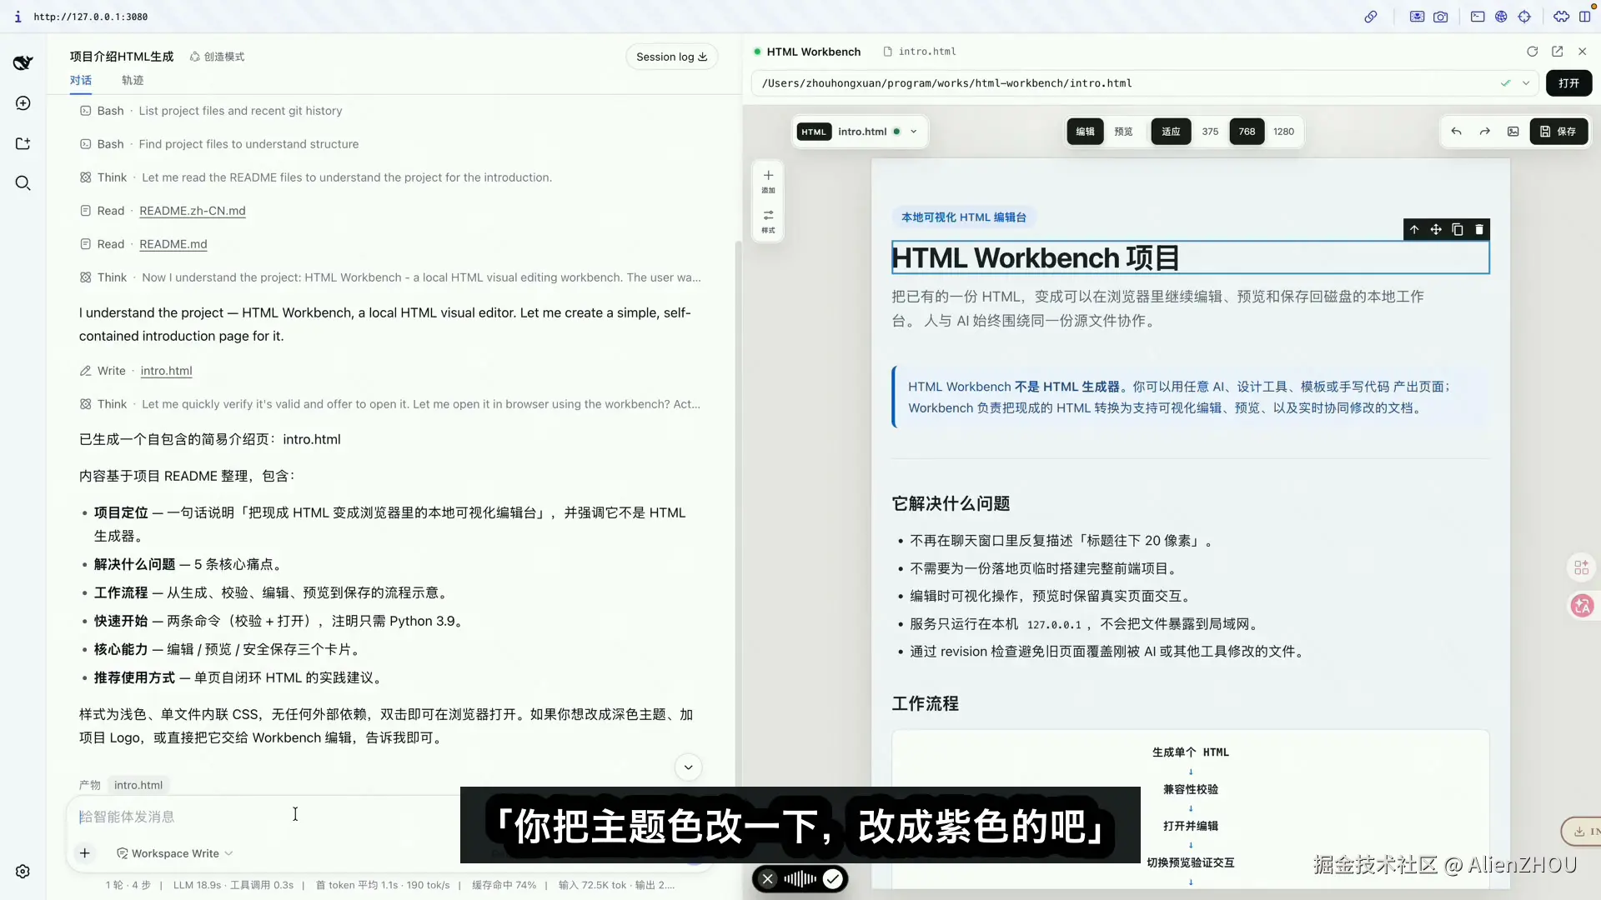This screenshot has height=900, width=1601.
Task: Duplicate the selected heading element
Action: click(1458, 229)
